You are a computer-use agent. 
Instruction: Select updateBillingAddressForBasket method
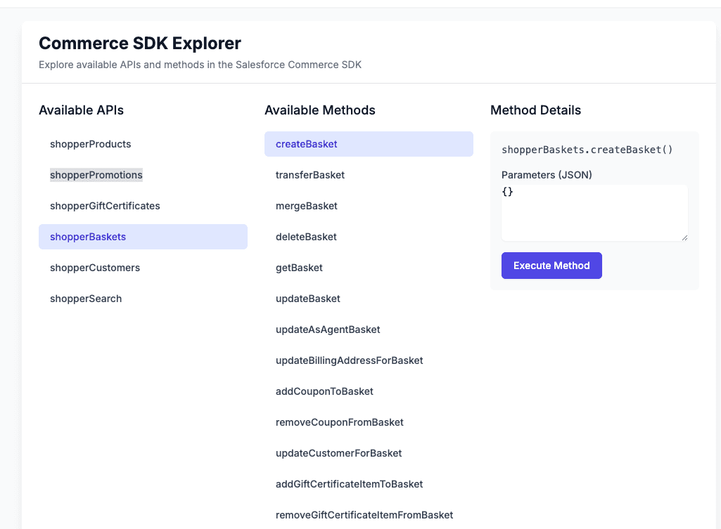[369, 360]
